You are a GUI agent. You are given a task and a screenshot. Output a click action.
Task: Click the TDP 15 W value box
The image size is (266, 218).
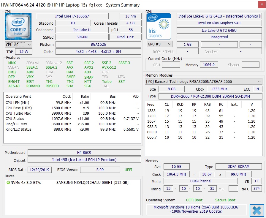(x=24, y=52)
